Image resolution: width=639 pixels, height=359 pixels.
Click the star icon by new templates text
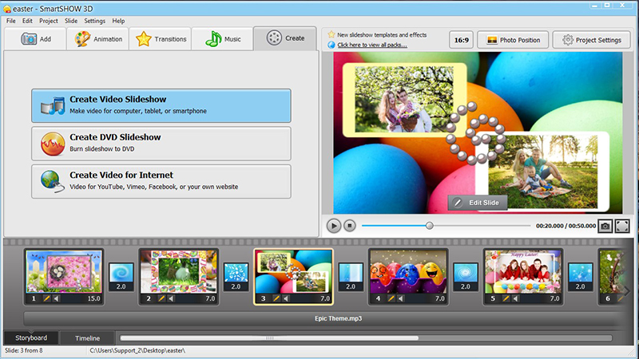click(331, 34)
